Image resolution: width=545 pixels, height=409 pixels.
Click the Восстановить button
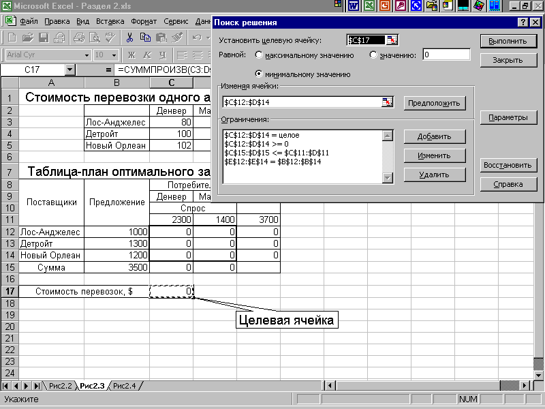click(508, 165)
